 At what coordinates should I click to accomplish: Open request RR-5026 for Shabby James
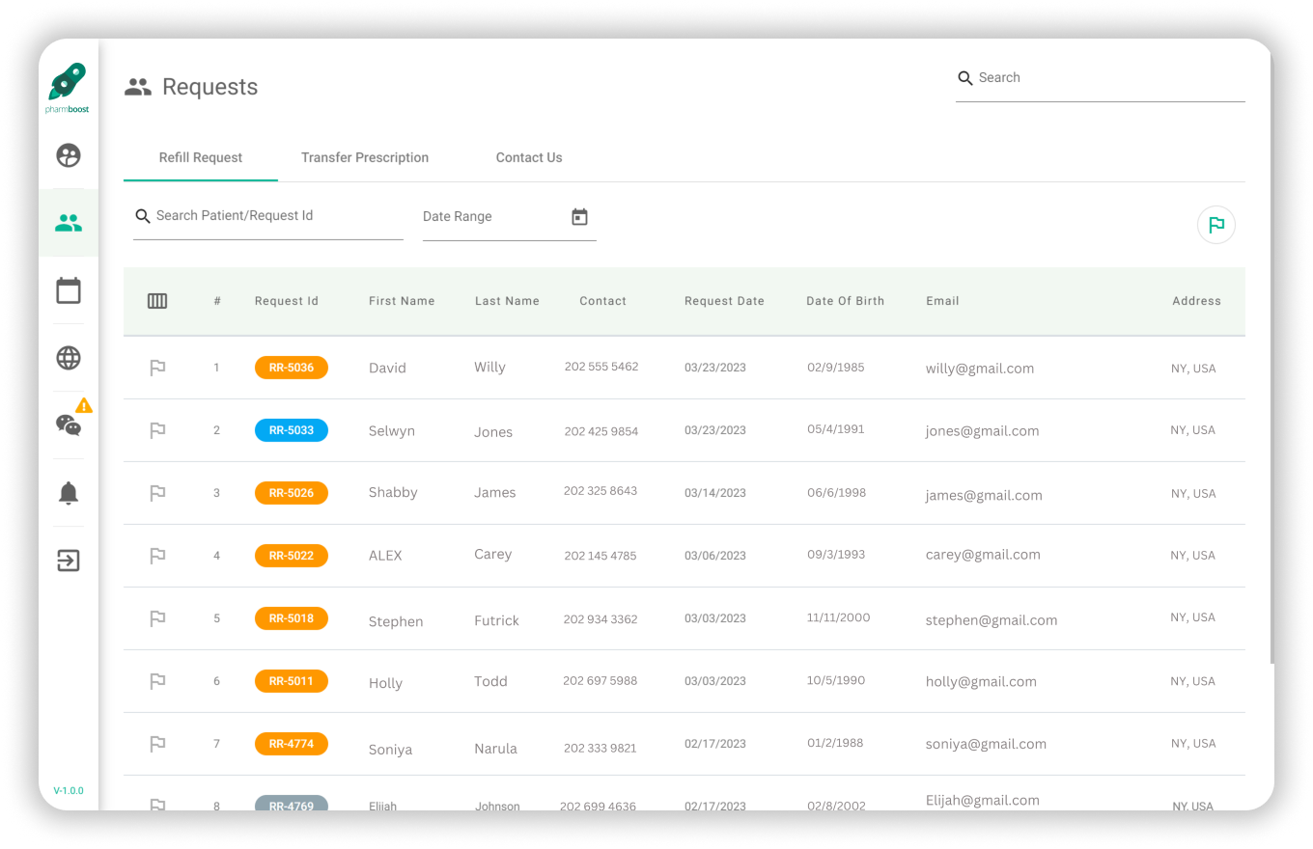coord(291,493)
